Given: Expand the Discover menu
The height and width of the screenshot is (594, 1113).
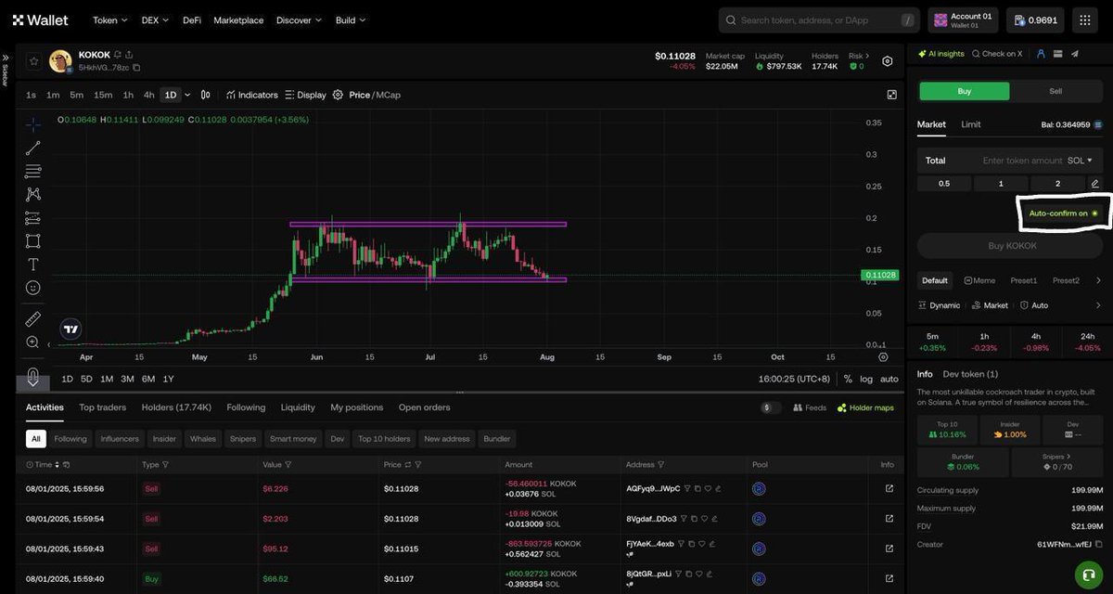Looking at the screenshot, I should click(299, 19).
